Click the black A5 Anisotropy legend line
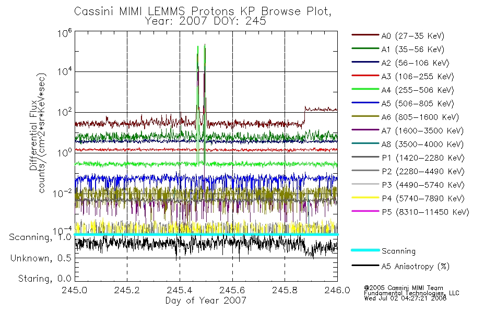This screenshot has width=496, height=313. (365, 265)
